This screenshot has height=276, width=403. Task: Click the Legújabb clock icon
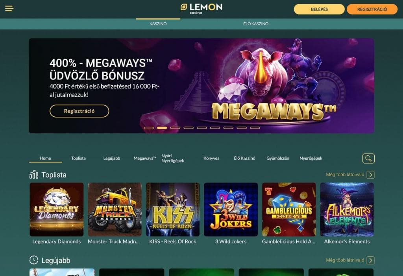(x=34, y=260)
